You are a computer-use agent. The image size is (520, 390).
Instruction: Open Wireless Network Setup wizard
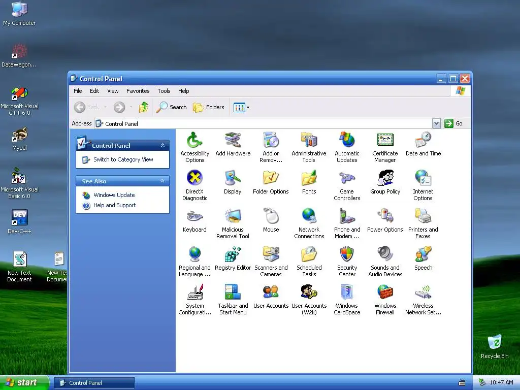point(423,300)
